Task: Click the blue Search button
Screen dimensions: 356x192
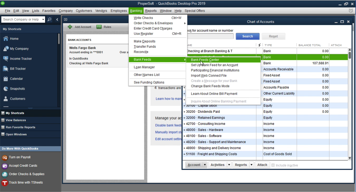Action: click(247, 36)
